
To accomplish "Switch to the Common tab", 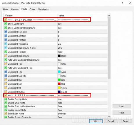I will click(x=15, y=9).
